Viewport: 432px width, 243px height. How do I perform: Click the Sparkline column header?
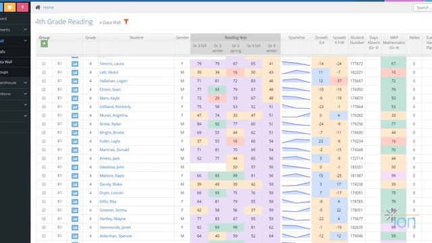pos(296,38)
